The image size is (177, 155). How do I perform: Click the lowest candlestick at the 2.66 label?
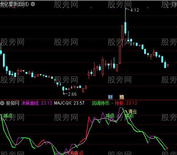click(x=63, y=89)
